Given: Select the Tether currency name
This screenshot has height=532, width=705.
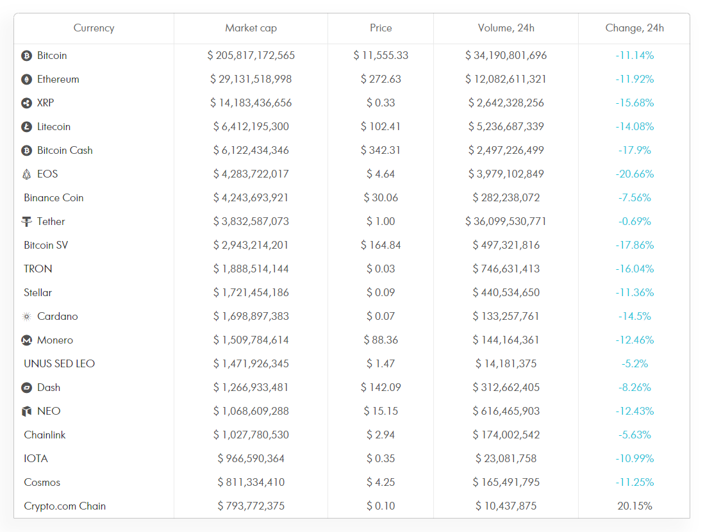Looking at the screenshot, I should 51,222.
